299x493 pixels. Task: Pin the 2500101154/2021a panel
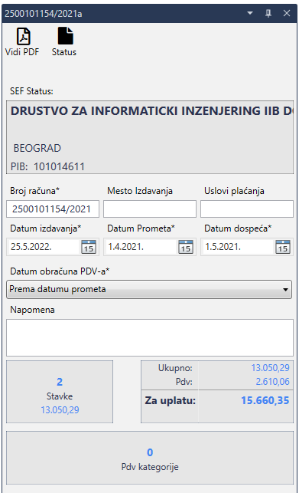(268, 13)
